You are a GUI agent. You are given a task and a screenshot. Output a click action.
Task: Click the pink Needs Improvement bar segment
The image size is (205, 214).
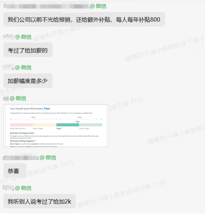(x=21, y=125)
